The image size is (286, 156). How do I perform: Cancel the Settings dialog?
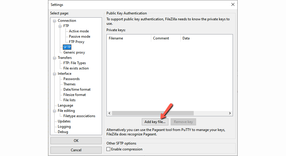76,150
